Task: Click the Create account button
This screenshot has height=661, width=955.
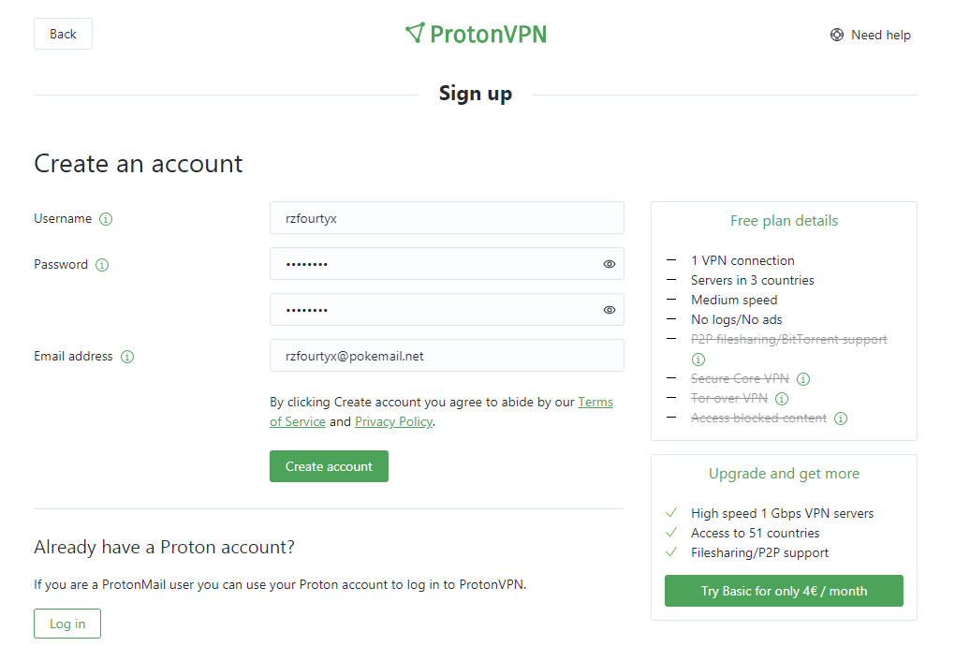Action: 329,466
